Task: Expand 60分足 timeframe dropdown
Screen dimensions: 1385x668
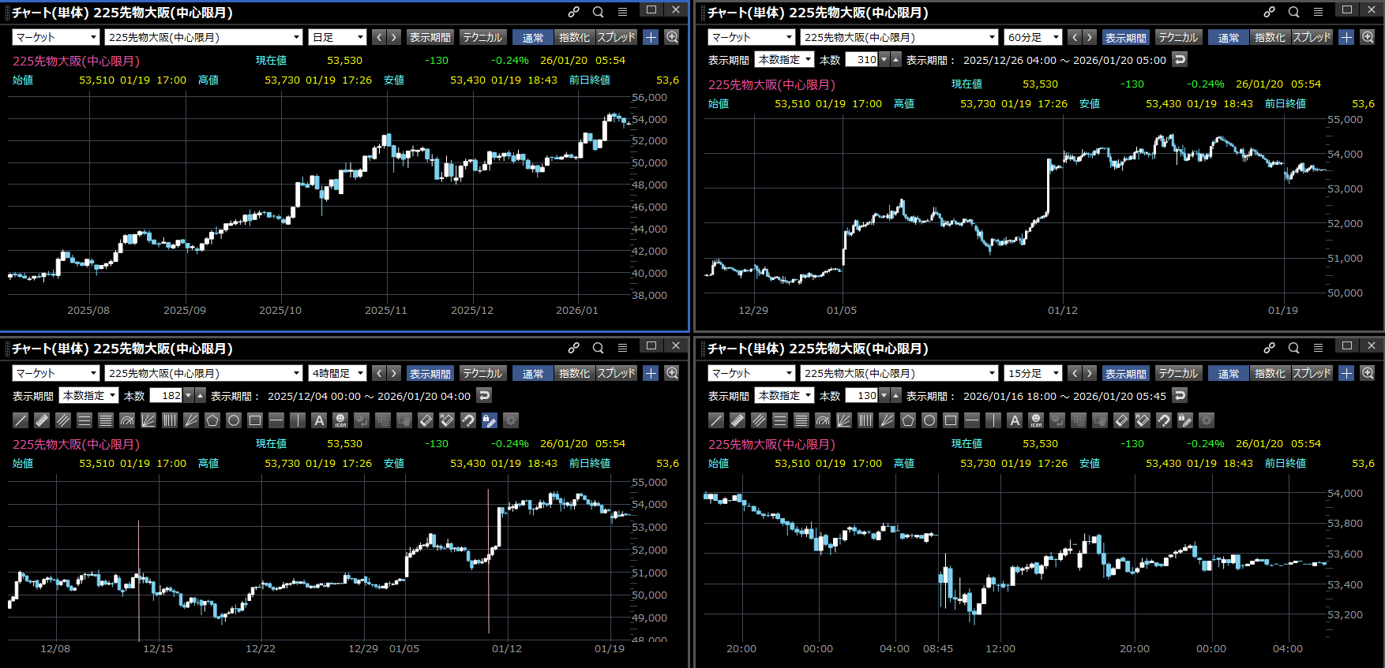Action: (1033, 37)
